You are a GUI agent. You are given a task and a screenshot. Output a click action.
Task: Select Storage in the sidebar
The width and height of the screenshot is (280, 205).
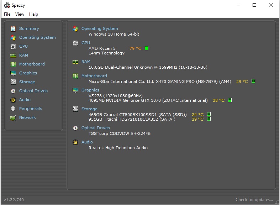point(27,82)
